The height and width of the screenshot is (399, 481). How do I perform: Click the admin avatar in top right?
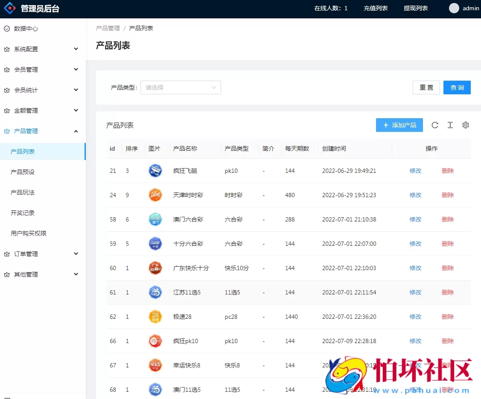pos(454,8)
